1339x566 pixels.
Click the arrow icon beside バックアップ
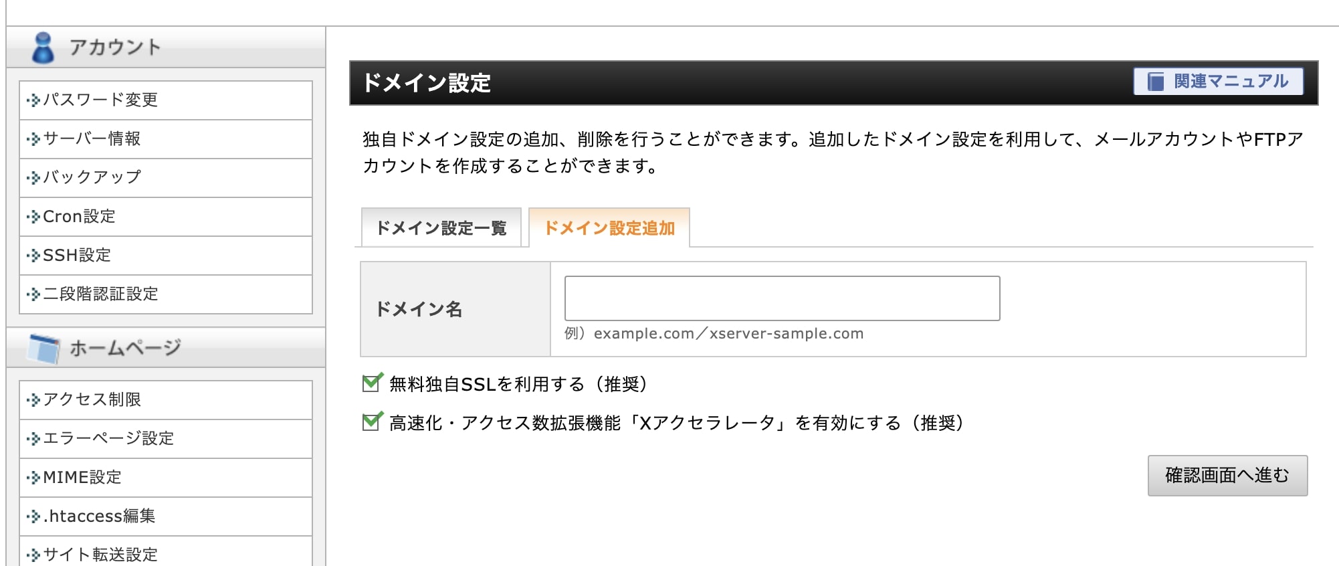click(33, 178)
